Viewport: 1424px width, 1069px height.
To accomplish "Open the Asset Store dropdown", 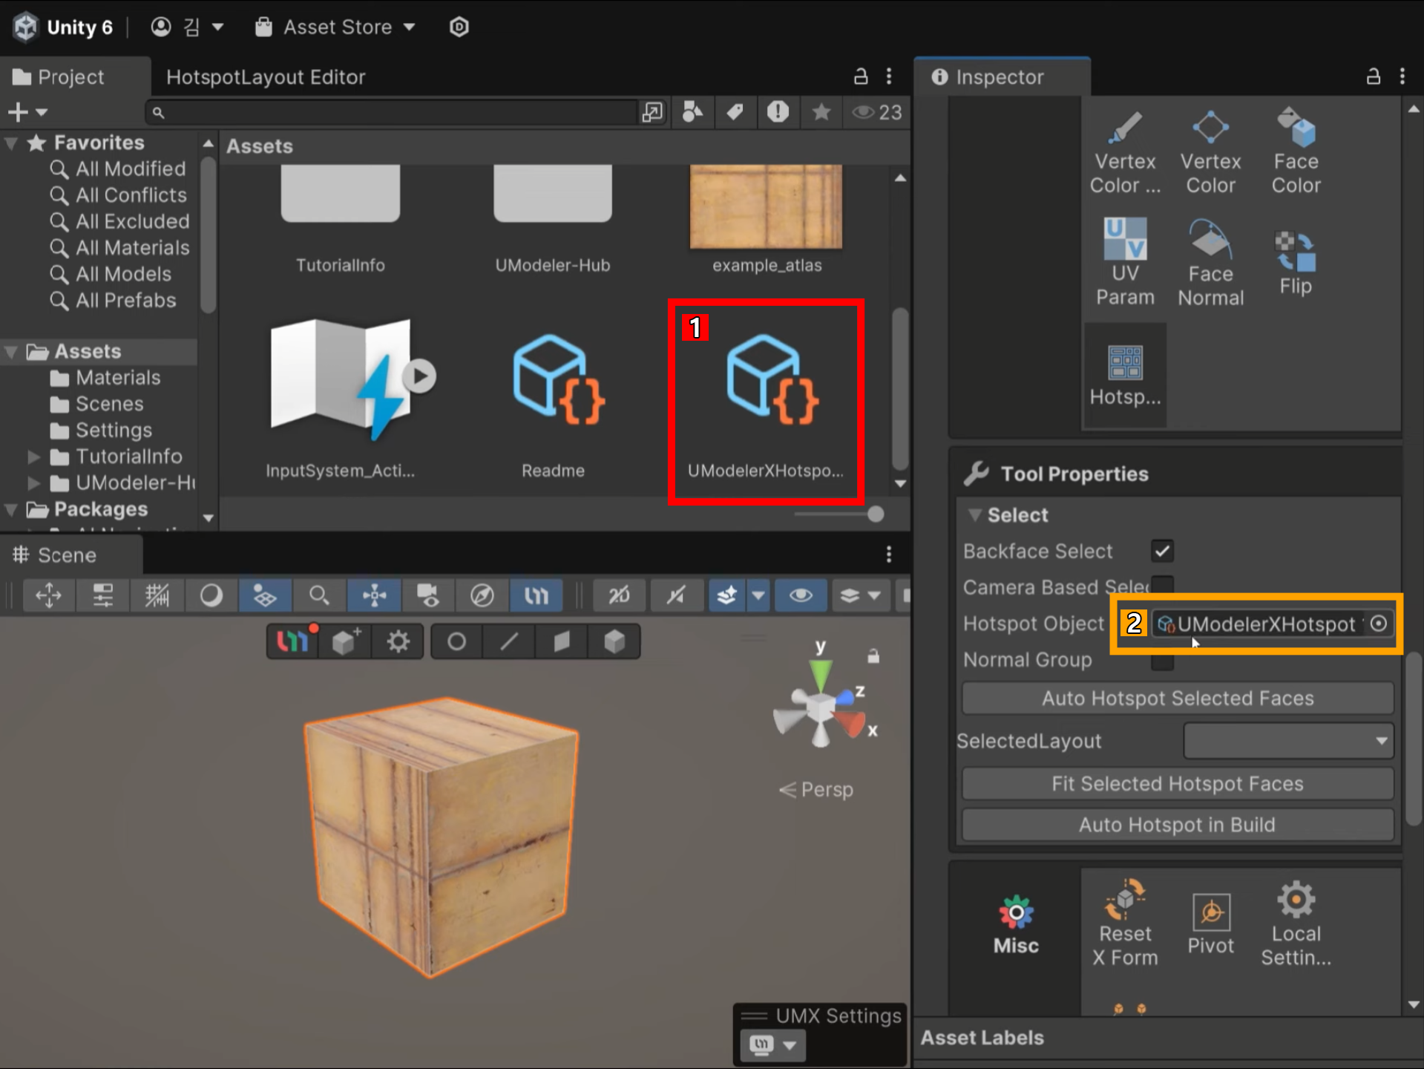I will point(335,27).
